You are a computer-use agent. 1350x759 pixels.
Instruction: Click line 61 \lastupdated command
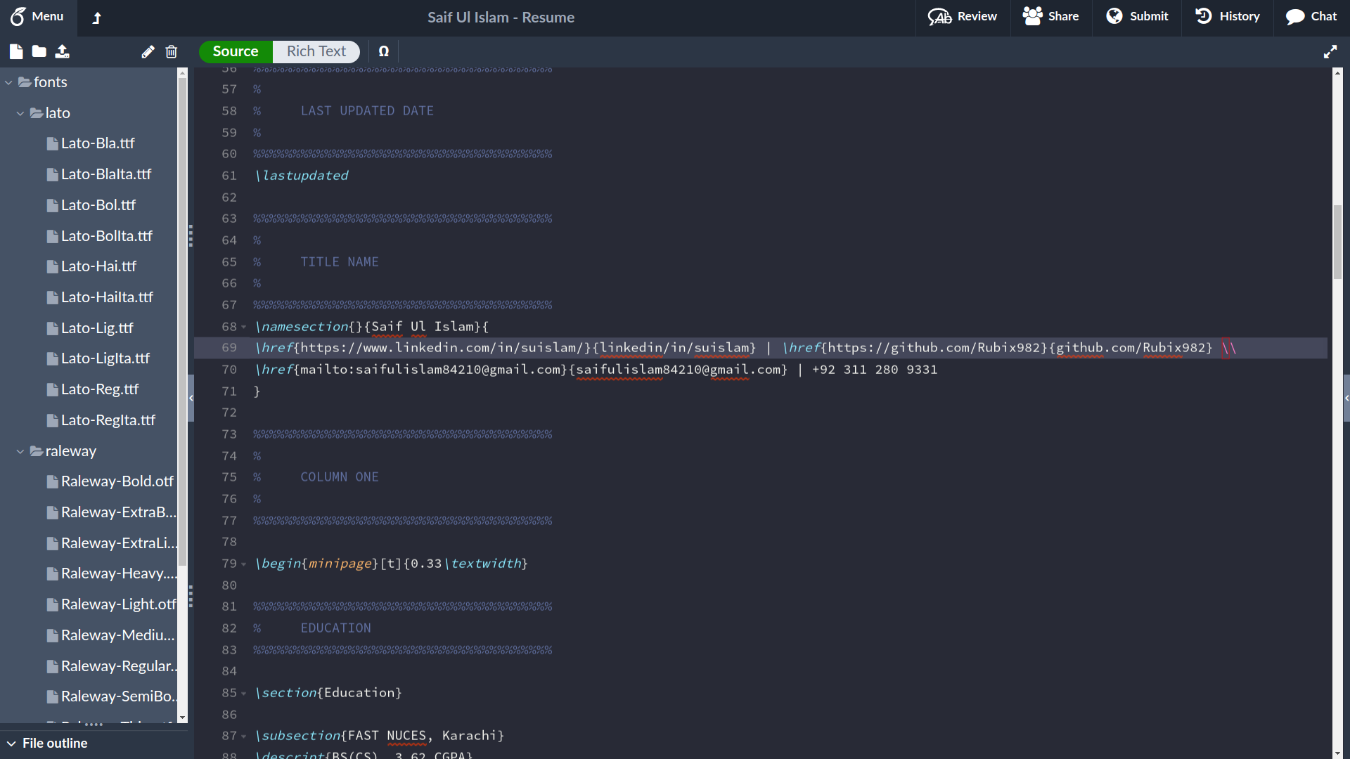pyautogui.click(x=302, y=176)
